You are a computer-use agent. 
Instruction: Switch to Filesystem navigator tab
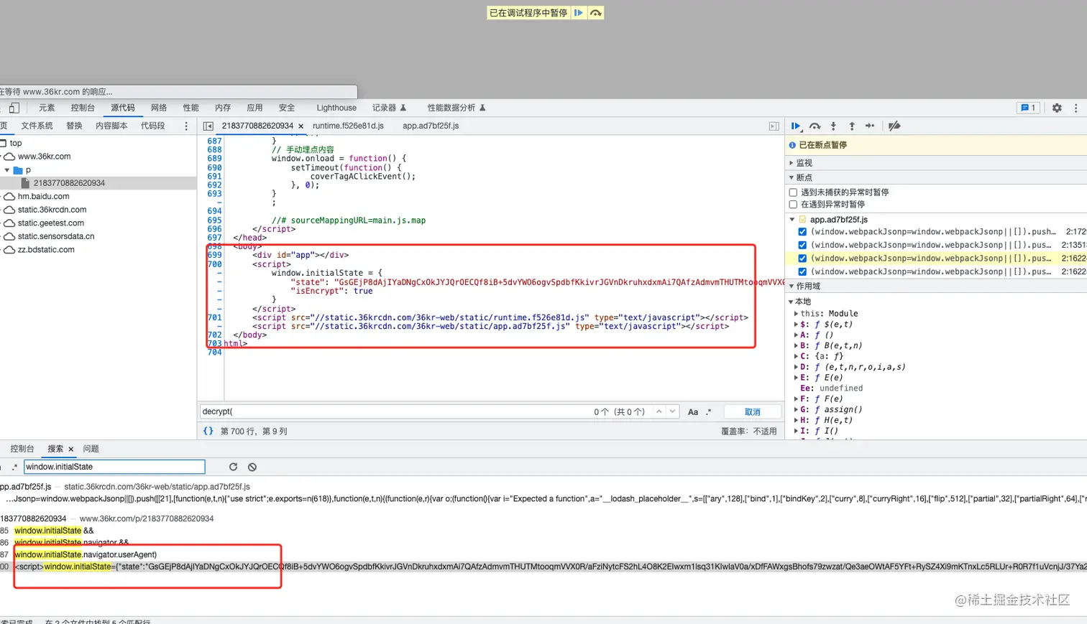[37, 126]
